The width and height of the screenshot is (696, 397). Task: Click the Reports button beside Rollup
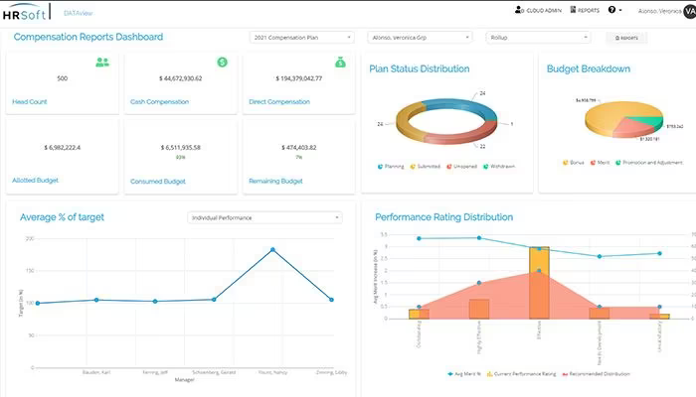[626, 38]
